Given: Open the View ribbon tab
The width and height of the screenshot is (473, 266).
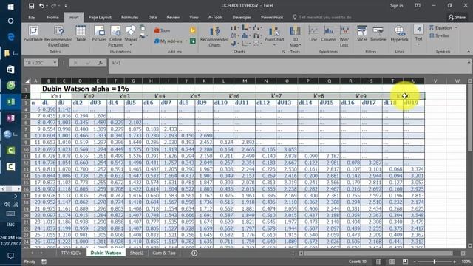Looking at the screenshot, I should pyautogui.click(x=194, y=18).
